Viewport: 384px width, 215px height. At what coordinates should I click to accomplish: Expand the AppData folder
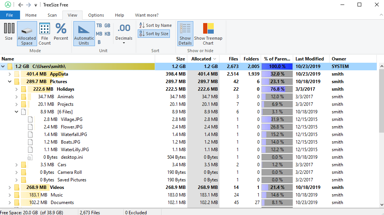[9, 74]
